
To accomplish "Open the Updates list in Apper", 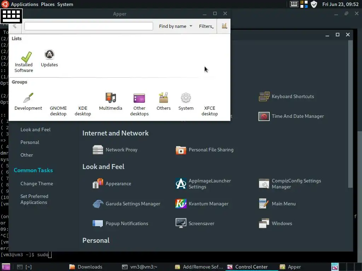I will click(x=49, y=59).
